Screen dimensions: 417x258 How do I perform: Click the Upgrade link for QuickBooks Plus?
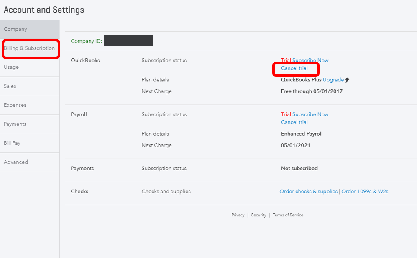(x=333, y=80)
